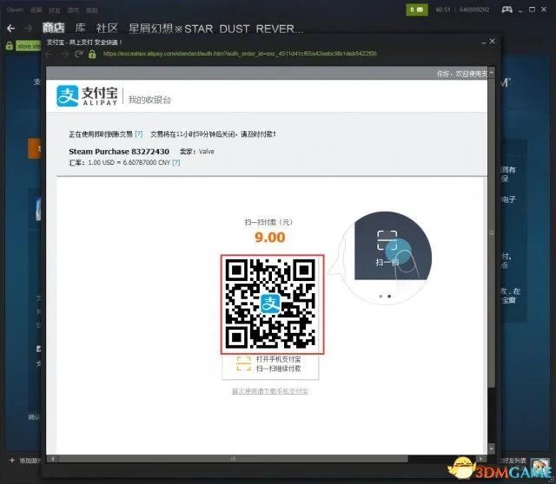Open the 商店 store tab

54,28
